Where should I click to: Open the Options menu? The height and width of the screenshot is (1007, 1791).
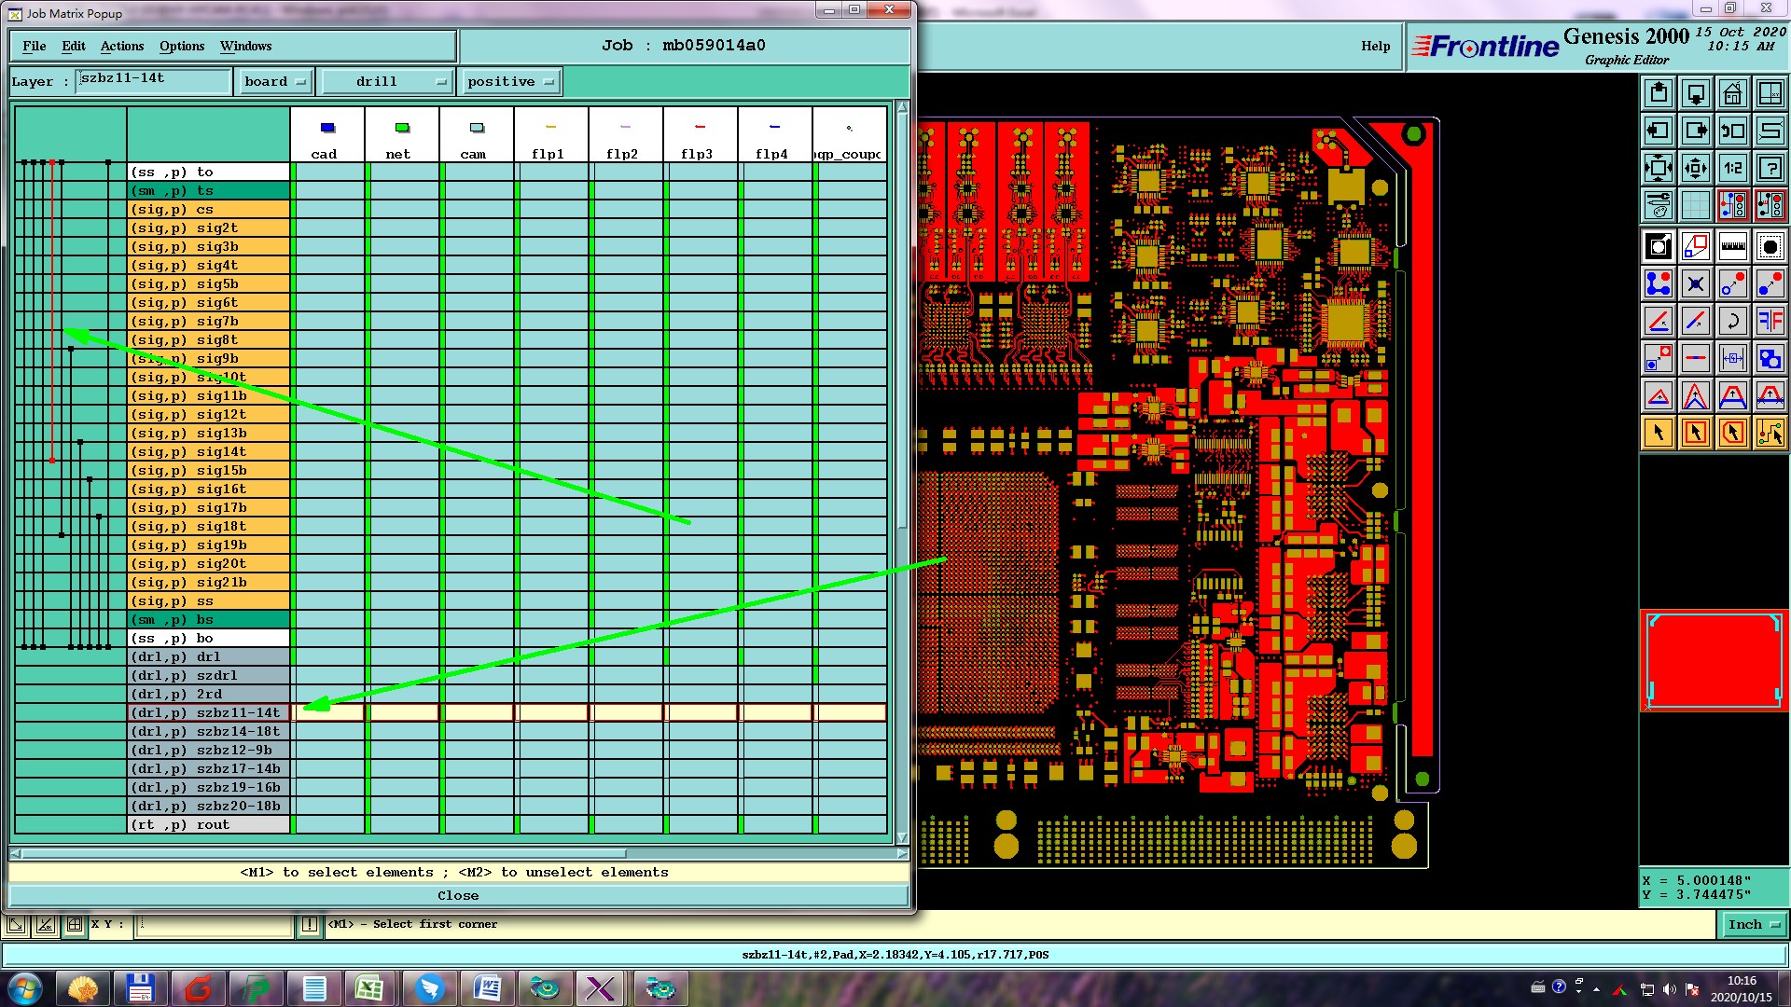point(182,46)
